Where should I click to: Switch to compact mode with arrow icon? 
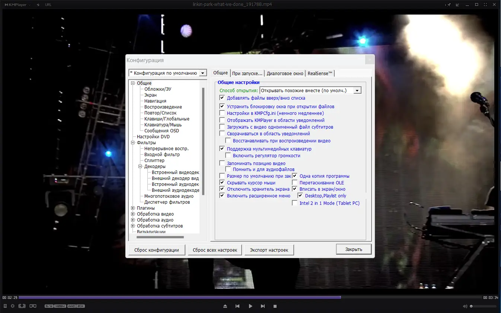tap(457, 5)
